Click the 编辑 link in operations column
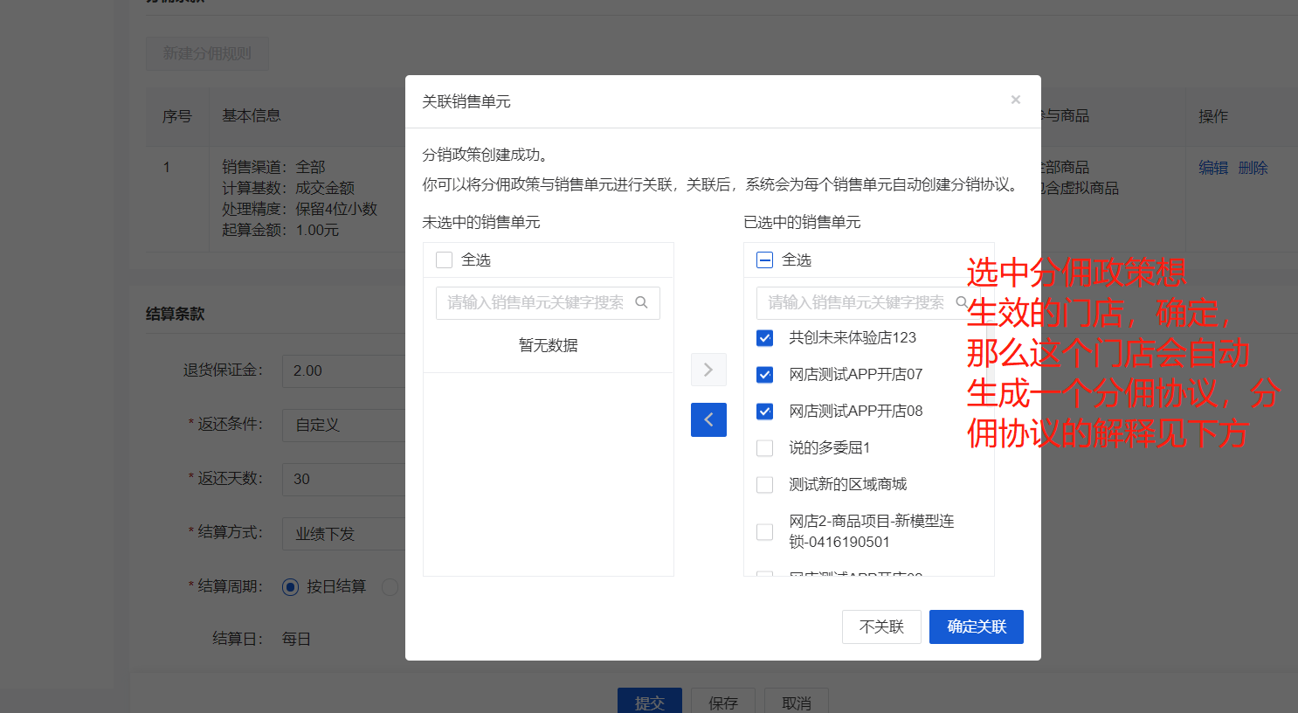Image resolution: width=1298 pixels, height=713 pixels. pos(1212,168)
